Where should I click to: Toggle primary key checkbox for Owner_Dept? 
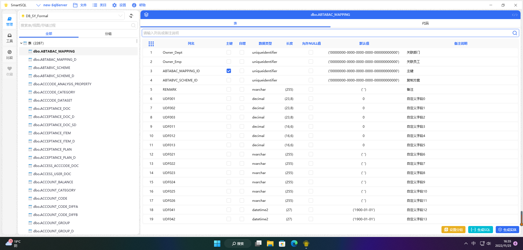229,52
